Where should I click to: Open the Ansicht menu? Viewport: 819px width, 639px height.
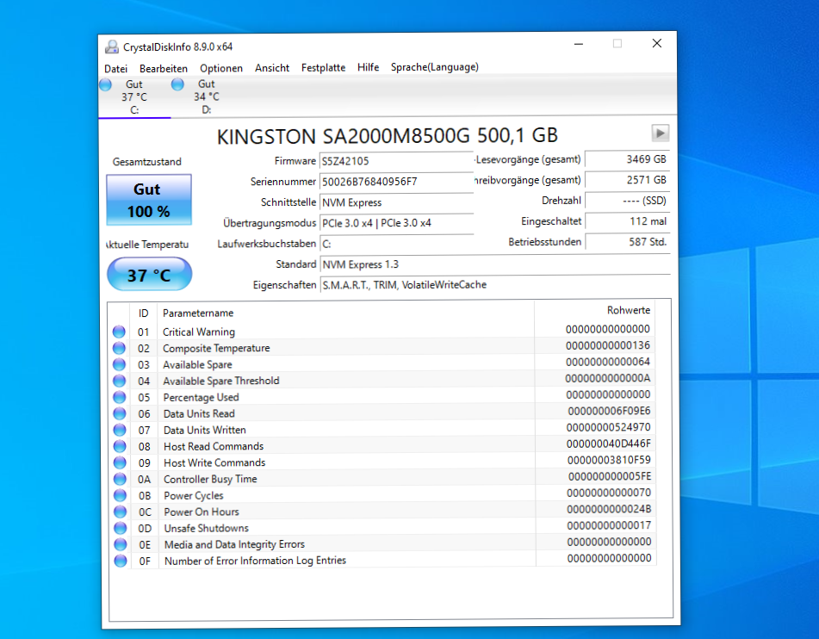coord(272,68)
